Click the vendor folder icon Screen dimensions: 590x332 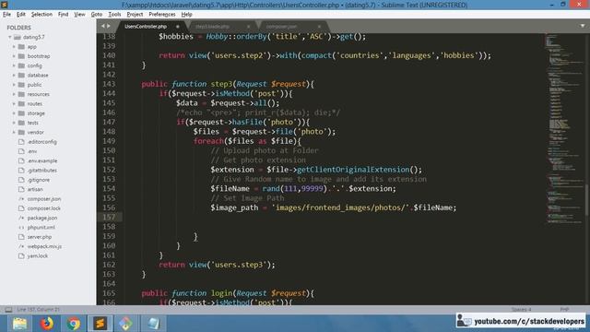pos(21,132)
